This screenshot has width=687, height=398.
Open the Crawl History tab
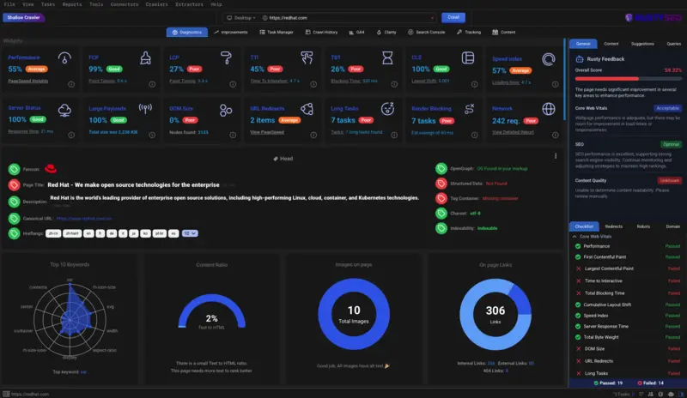click(x=321, y=32)
